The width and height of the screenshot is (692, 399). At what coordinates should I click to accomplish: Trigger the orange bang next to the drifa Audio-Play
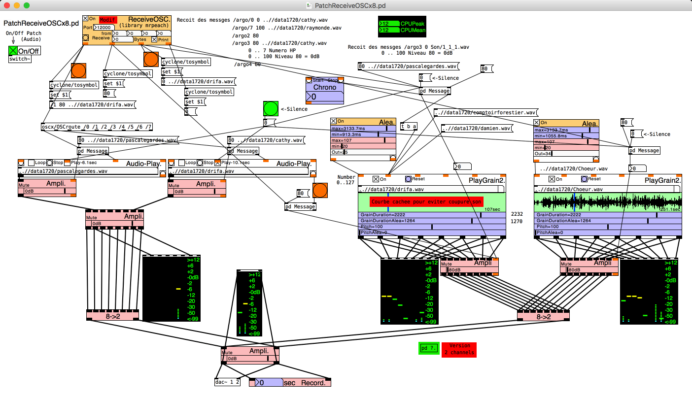320,190
